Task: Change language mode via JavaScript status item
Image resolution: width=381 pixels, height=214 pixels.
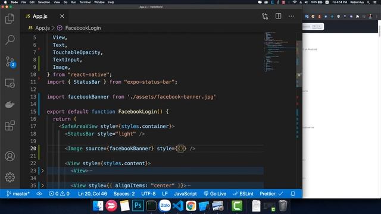Action: point(185,194)
